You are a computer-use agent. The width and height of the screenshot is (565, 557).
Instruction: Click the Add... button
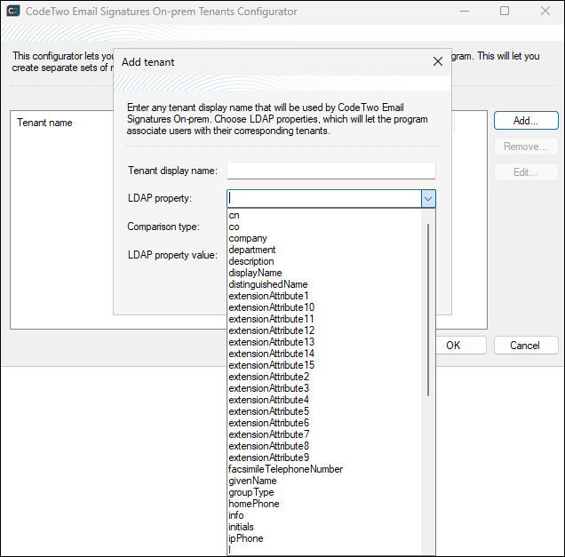tap(526, 121)
